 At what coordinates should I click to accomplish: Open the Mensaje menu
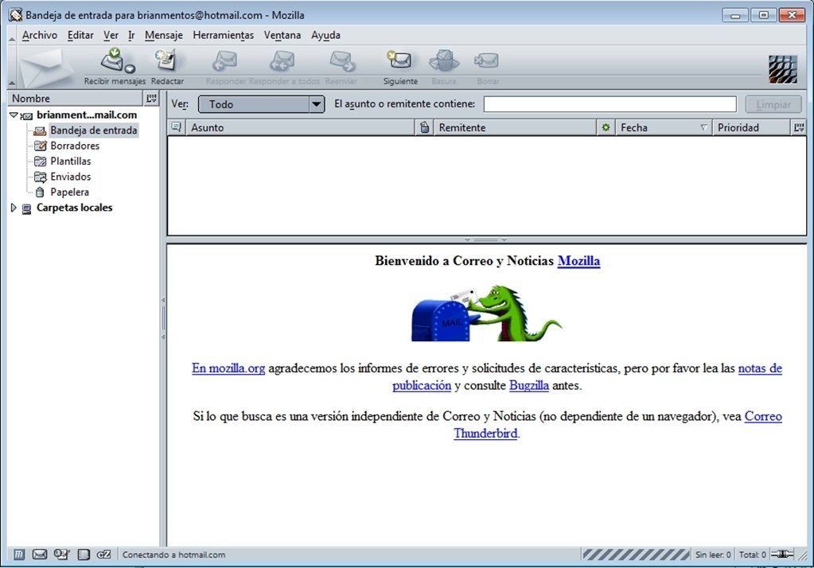click(164, 35)
